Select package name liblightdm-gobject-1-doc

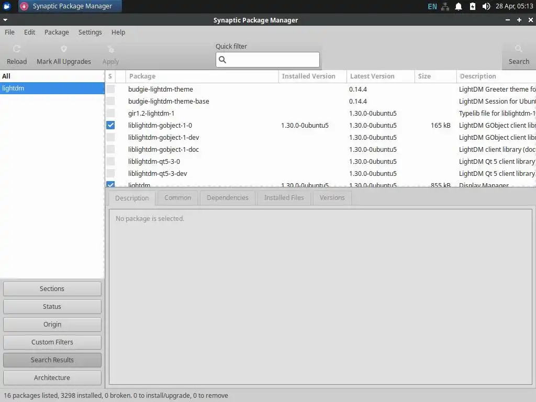[x=163, y=149]
